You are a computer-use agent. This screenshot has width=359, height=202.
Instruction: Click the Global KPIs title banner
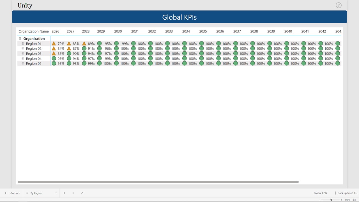pyautogui.click(x=179, y=17)
